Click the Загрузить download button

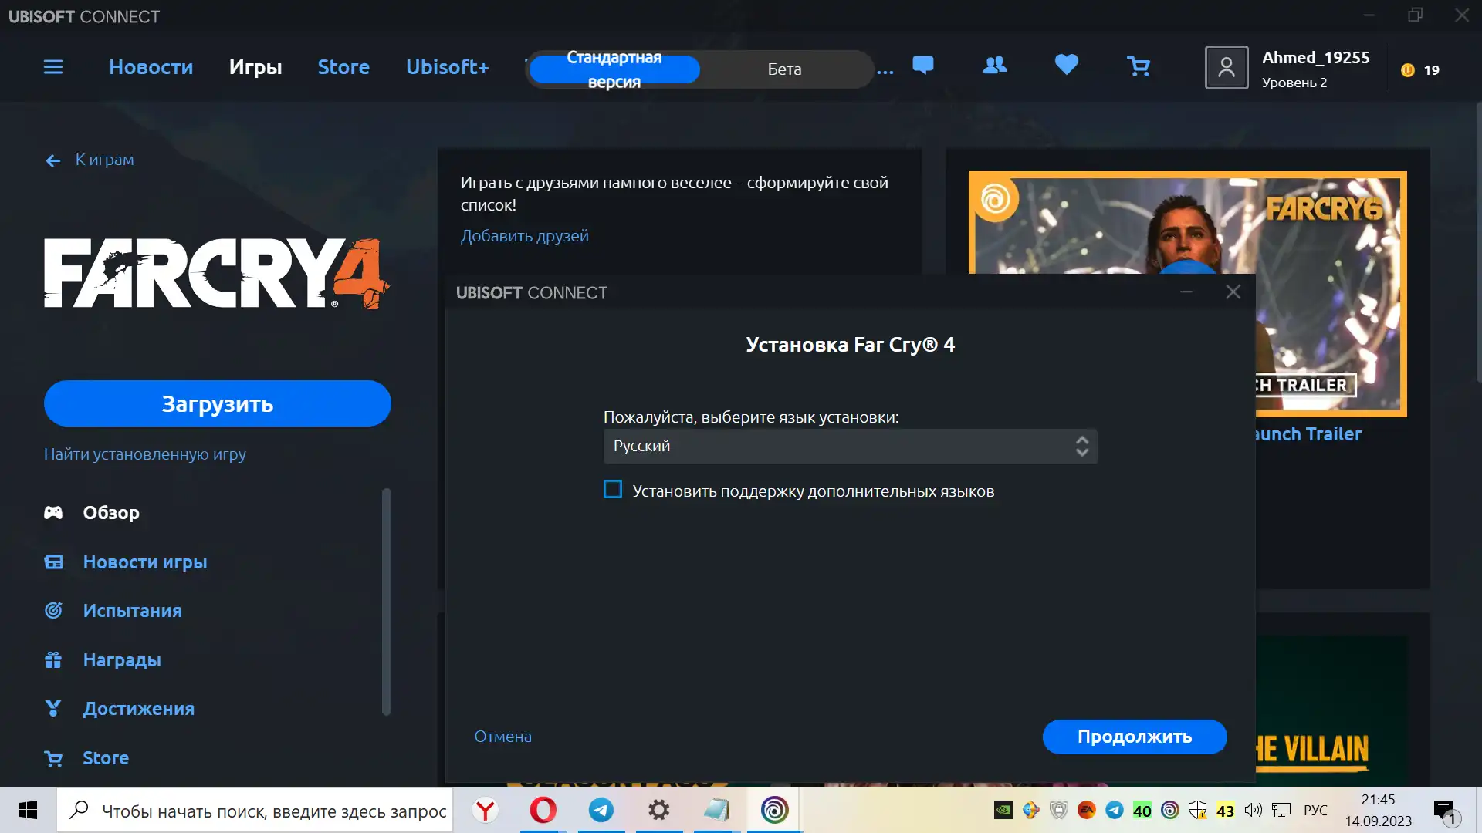(x=218, y=403)
